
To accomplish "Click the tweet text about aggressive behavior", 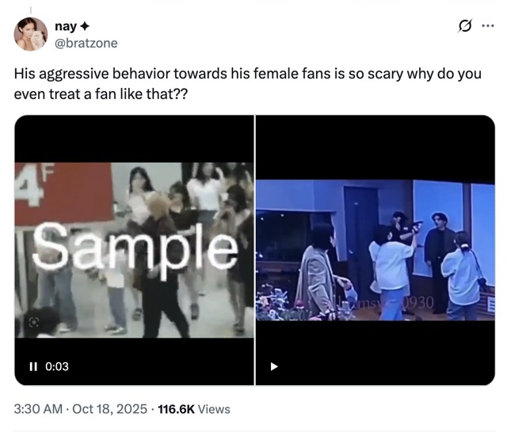I will [248, 84].
